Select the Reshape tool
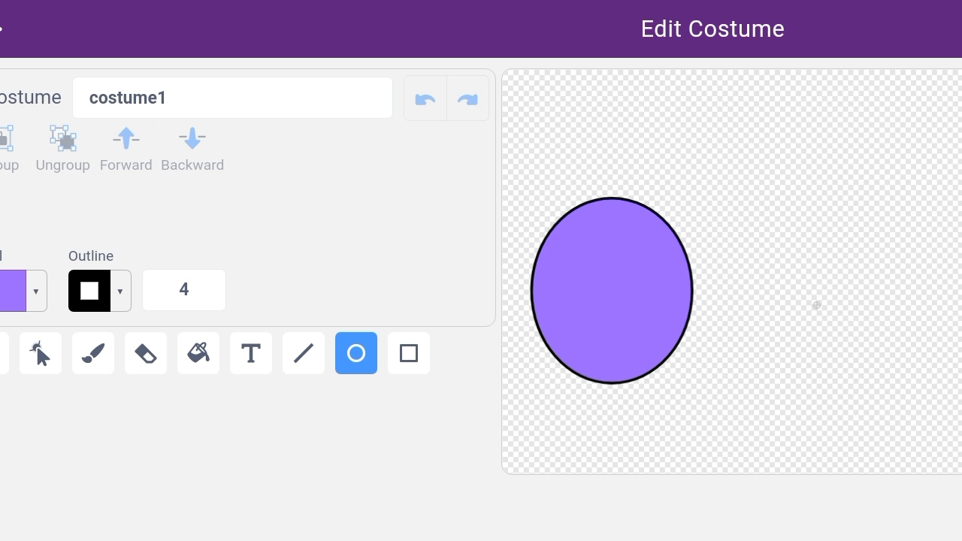This screenshot has height=541, width=962. (x=41, y=353)
